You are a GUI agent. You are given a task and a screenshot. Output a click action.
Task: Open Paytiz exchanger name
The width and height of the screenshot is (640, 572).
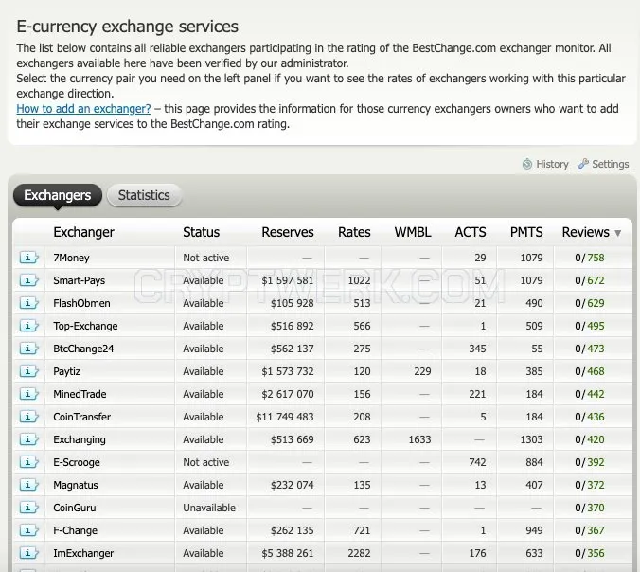66,371
